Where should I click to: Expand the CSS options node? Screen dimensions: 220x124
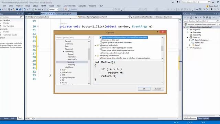(60, 75)
